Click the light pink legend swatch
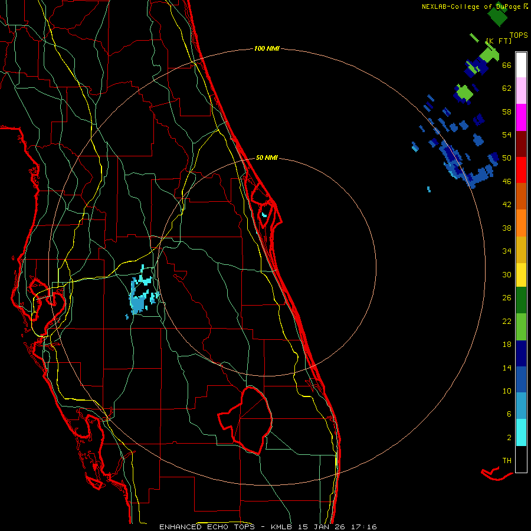The height and width of the screenshot is (531, 531). 521,90
